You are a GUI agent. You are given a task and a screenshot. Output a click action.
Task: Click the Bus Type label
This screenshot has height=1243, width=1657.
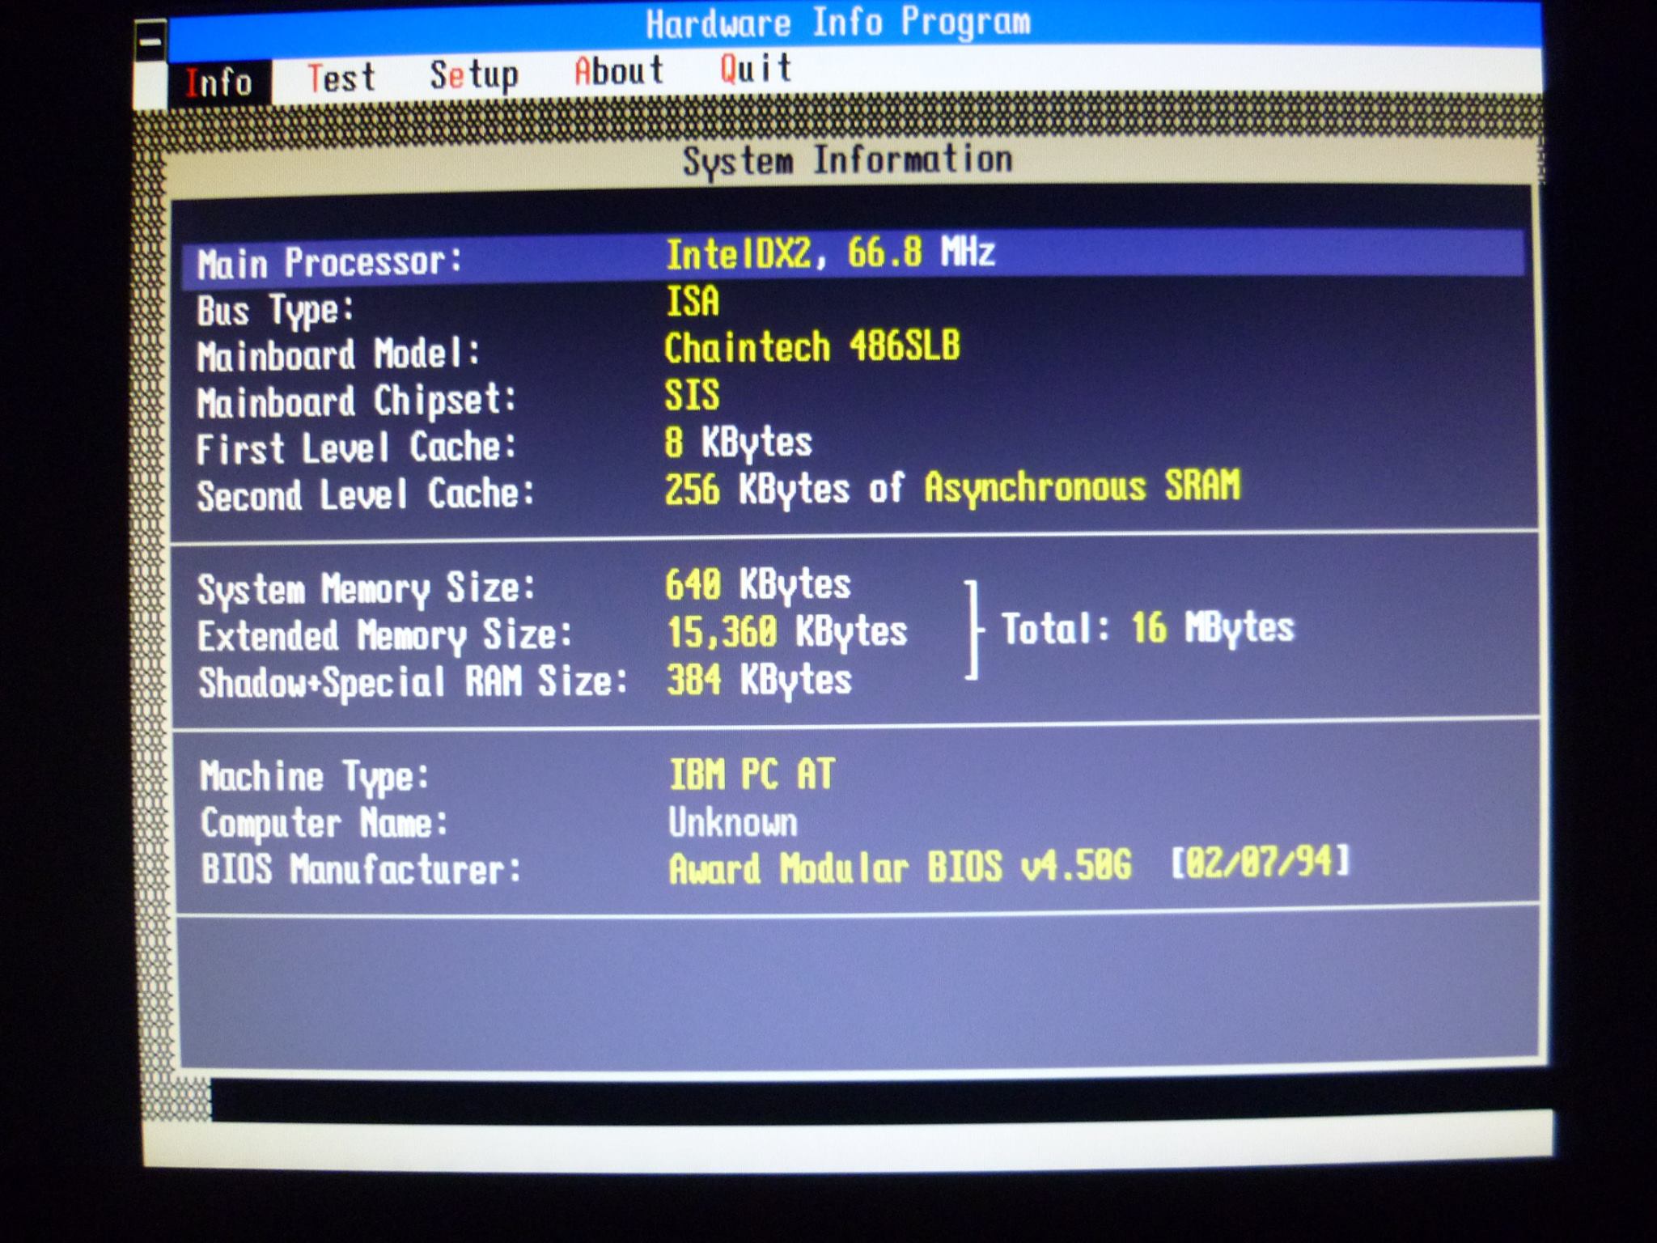(x=276, y=311)
